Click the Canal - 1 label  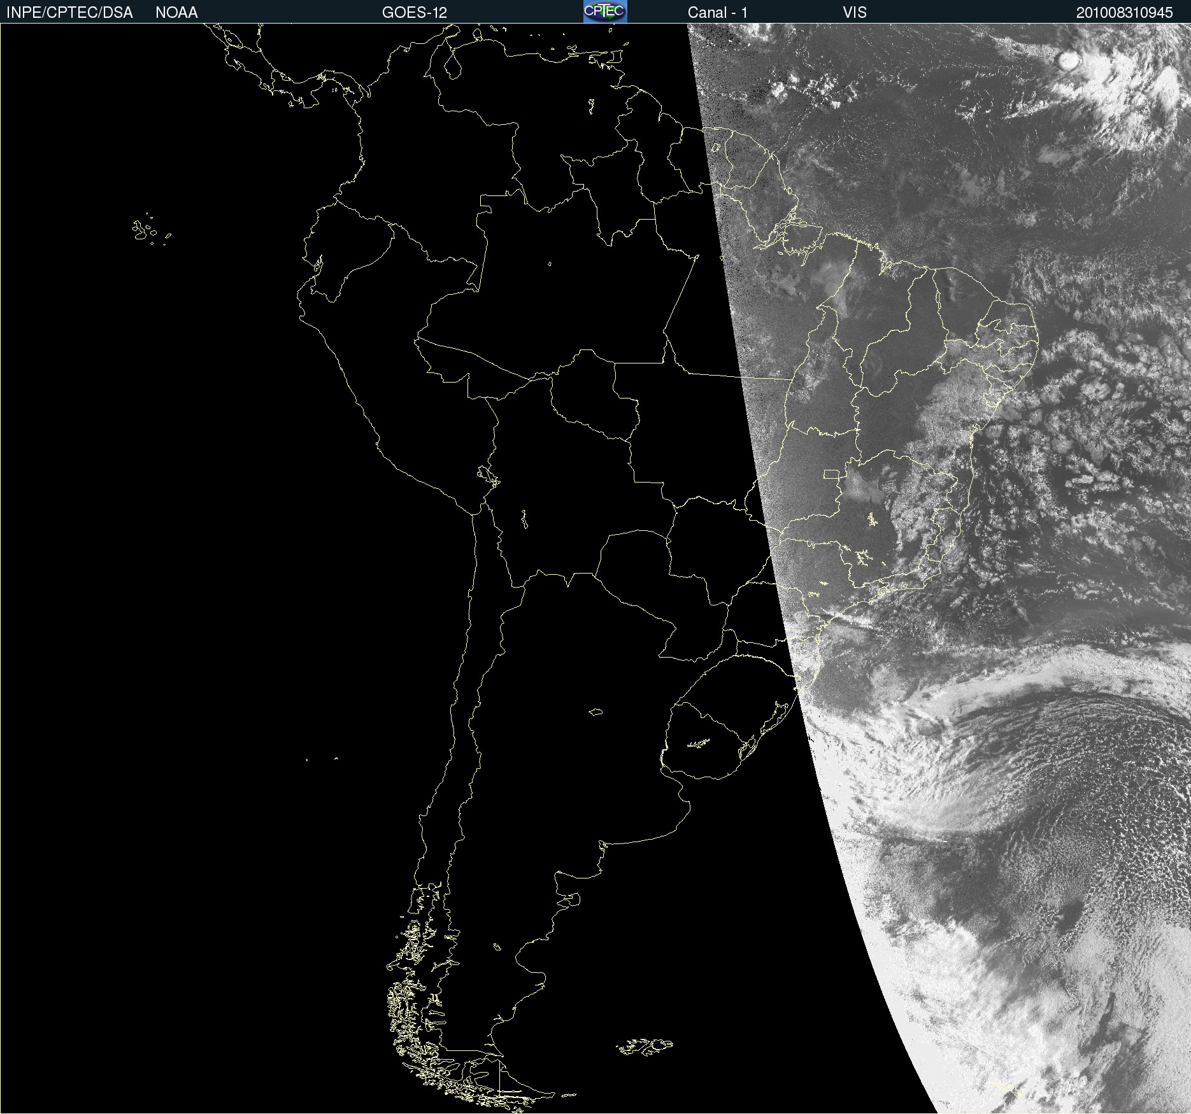(x=718, y=13)
